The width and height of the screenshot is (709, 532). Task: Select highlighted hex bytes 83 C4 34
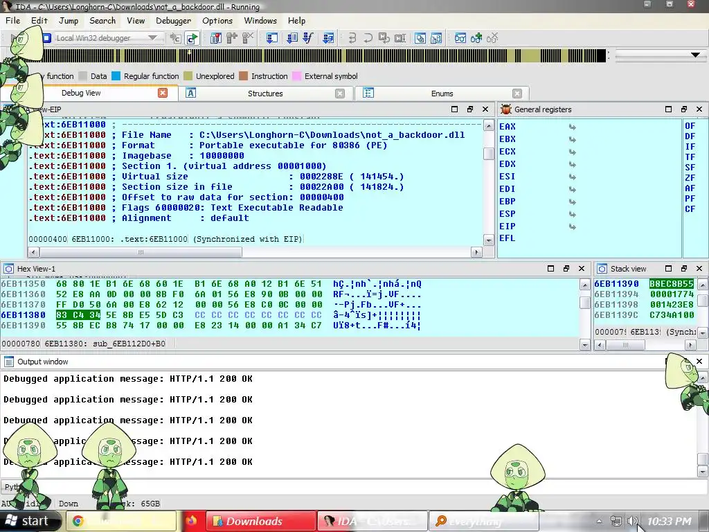[x=78, y=315]
